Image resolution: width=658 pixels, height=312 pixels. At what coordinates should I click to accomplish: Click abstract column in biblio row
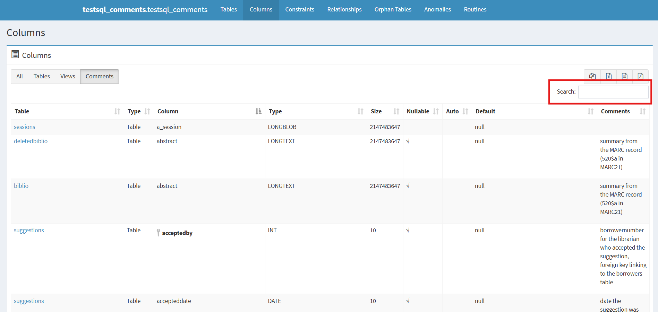coord(167,186)
